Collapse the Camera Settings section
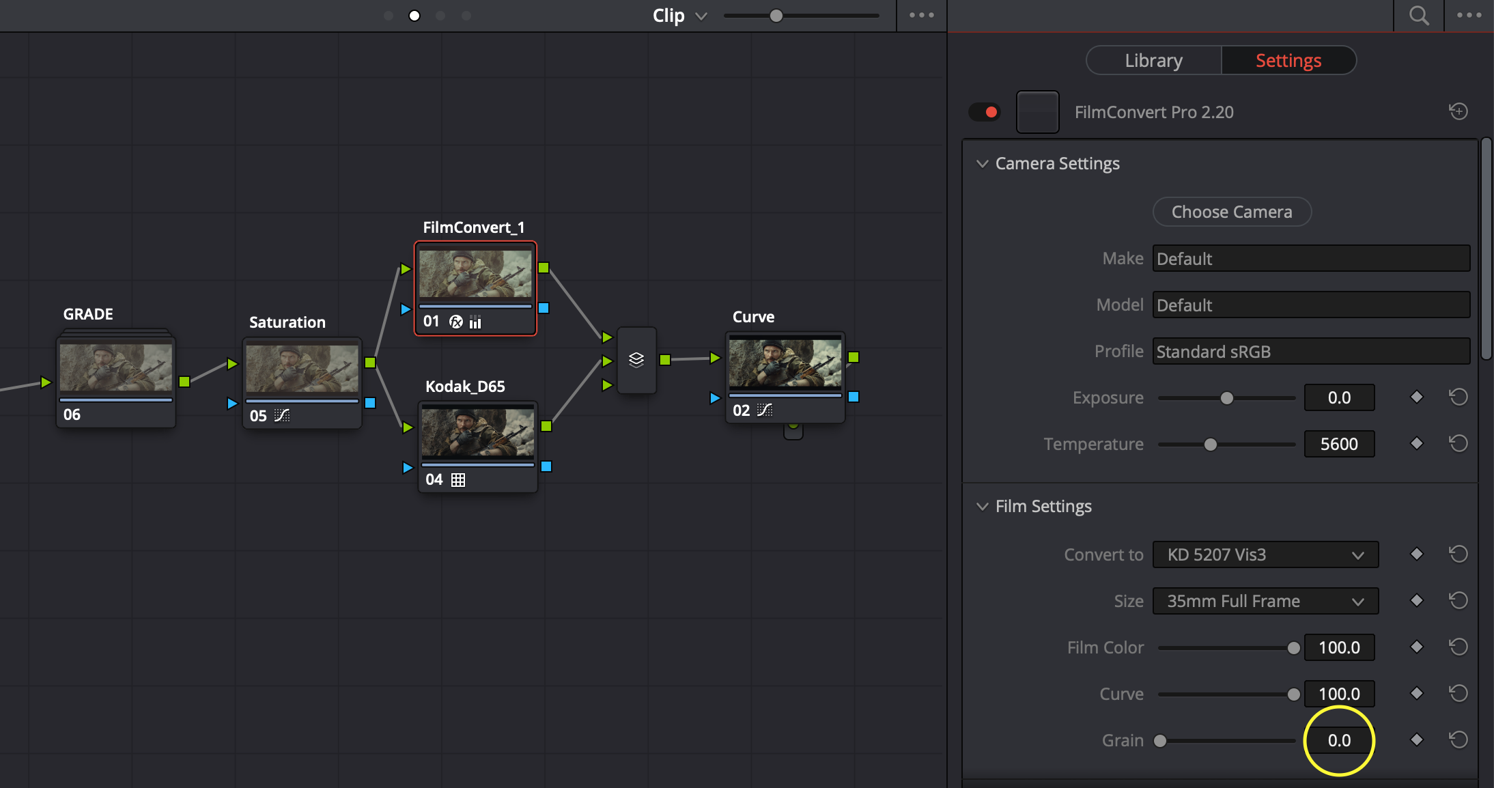This screenshot has width=1494, height=788. (x=983, y=164)
